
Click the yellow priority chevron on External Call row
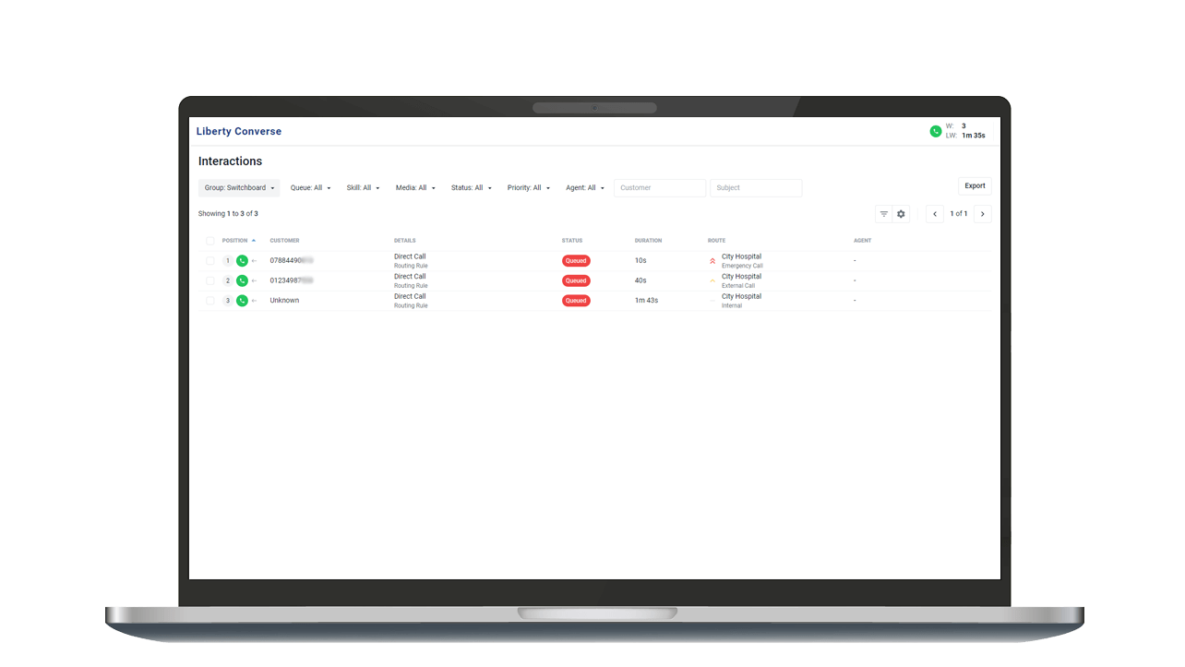(712, 280)
